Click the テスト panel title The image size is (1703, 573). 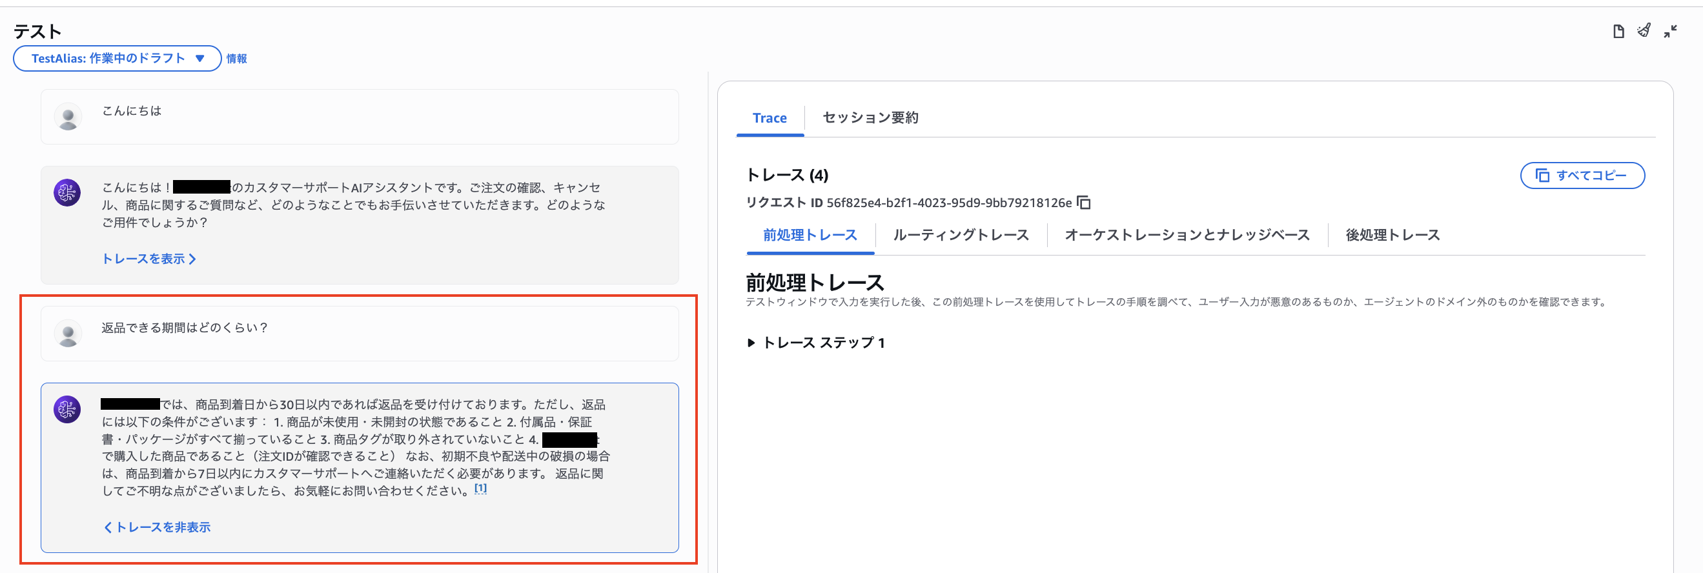click(37, 31)
